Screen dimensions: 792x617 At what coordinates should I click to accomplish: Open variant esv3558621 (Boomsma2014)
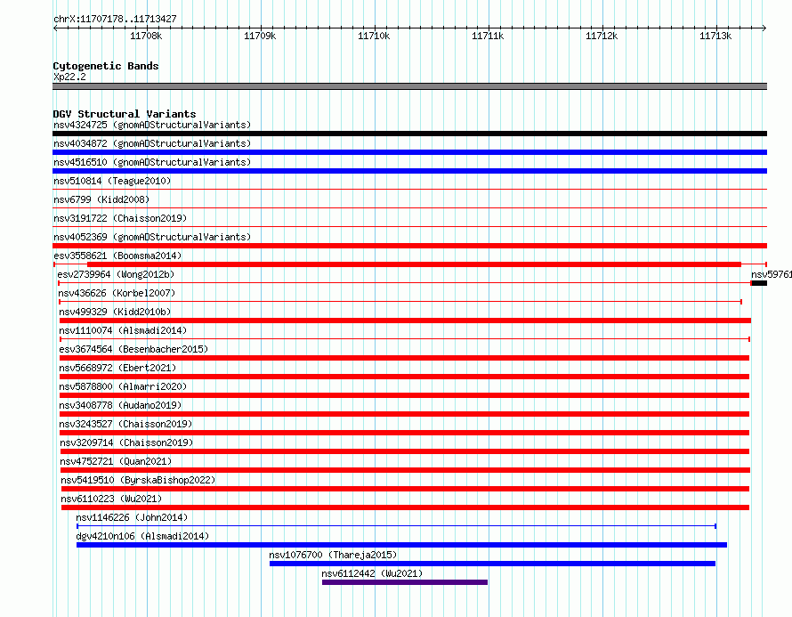click(x=117, y=256)
